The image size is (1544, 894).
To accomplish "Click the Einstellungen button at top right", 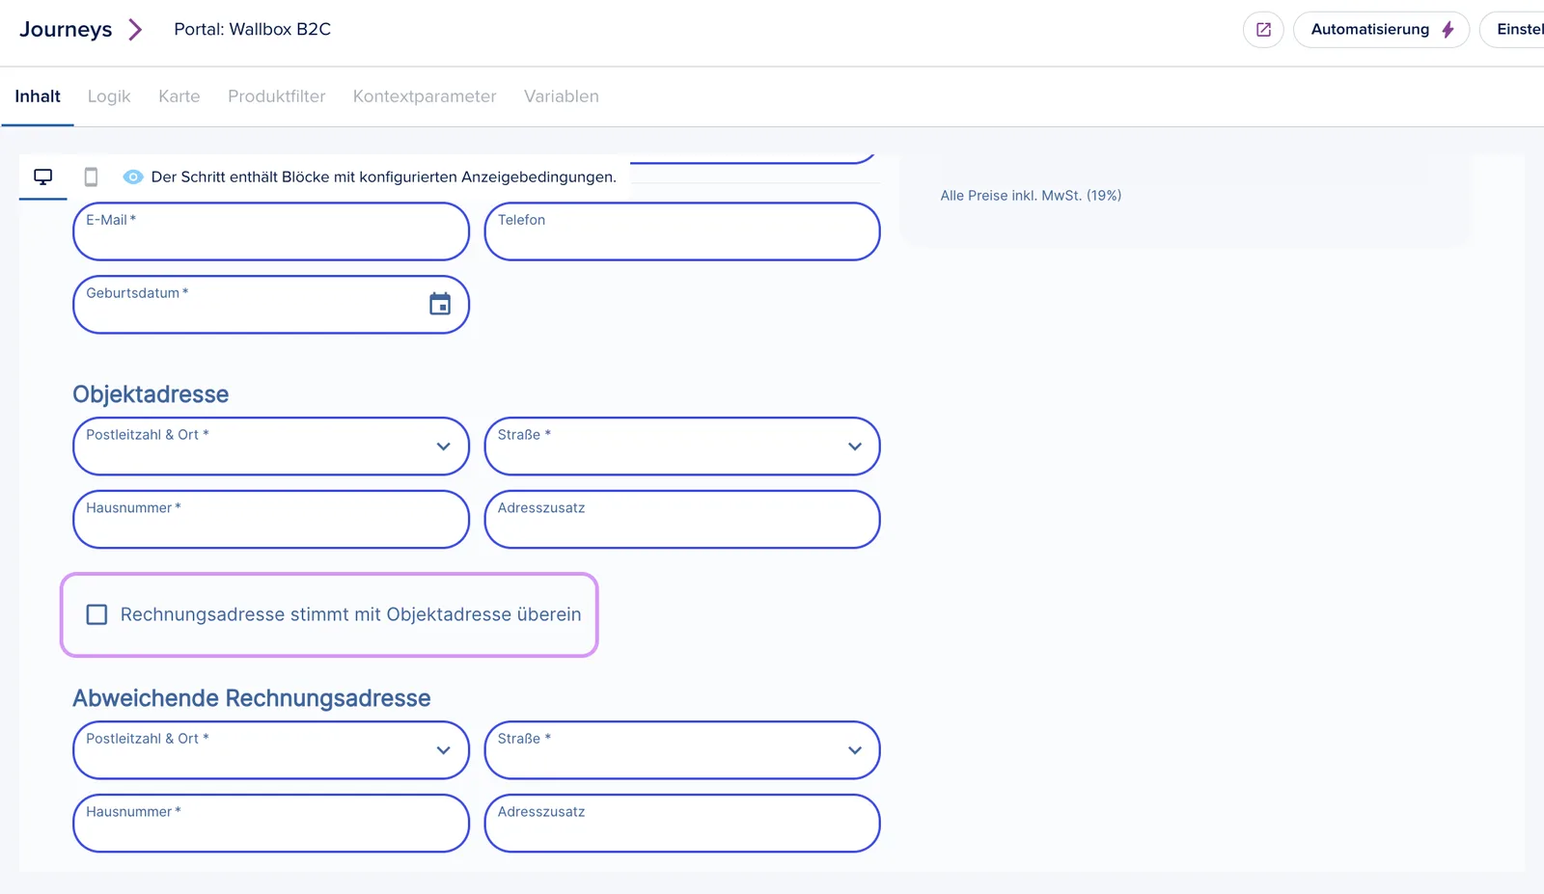I will pyautogui.click(x=1512, y=30).
